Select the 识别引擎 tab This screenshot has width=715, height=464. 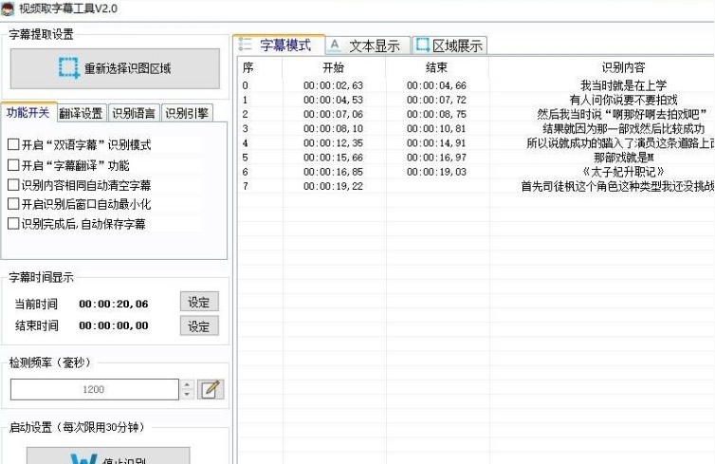187,113
